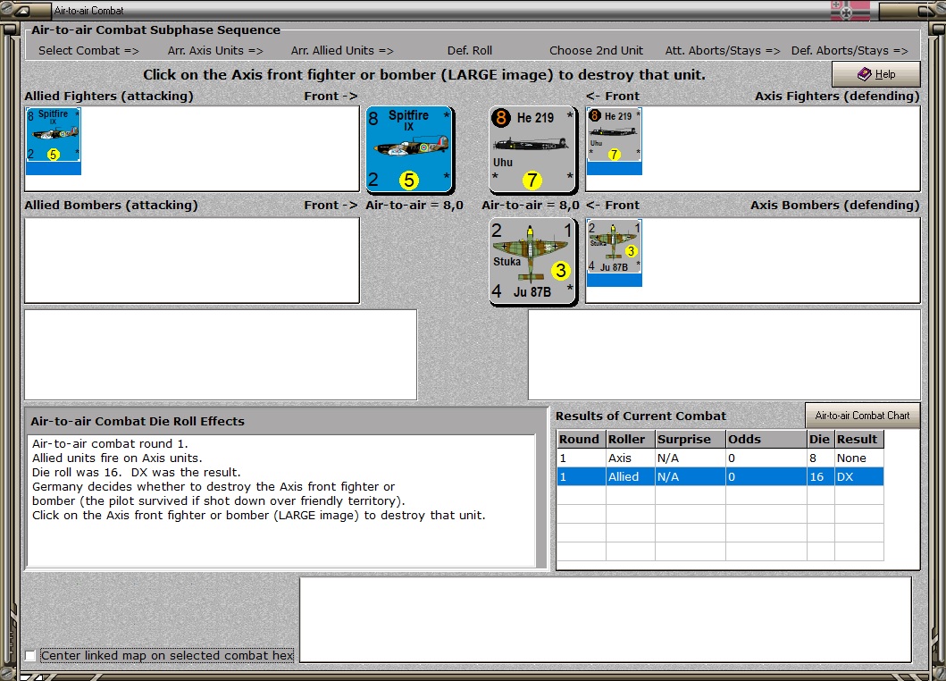Click the Def. Aborts/Stays => step
The width and height of the screenshot is (946, 681).
pyautogui.click(x=850, y=51)
